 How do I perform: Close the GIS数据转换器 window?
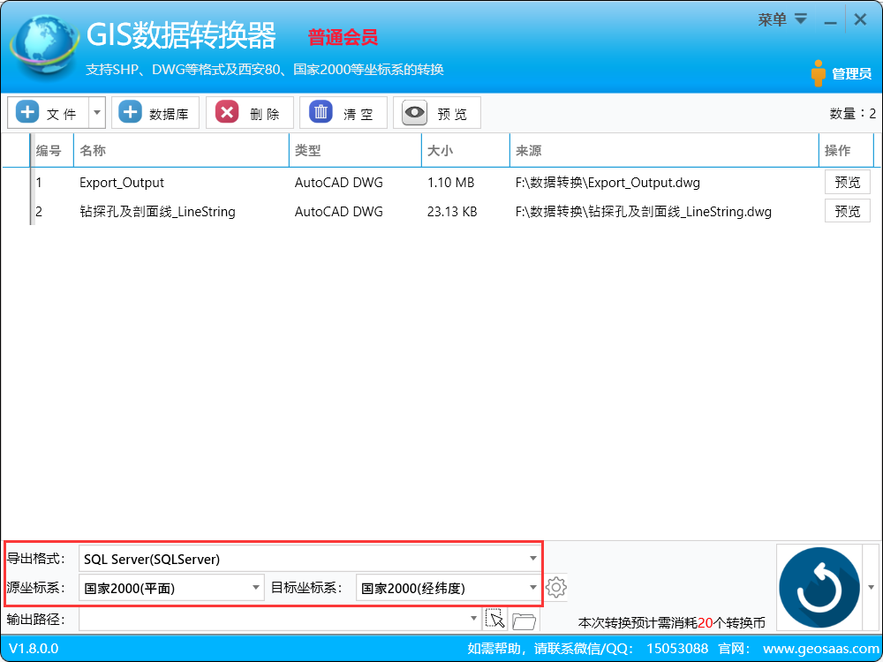(860, 19)
